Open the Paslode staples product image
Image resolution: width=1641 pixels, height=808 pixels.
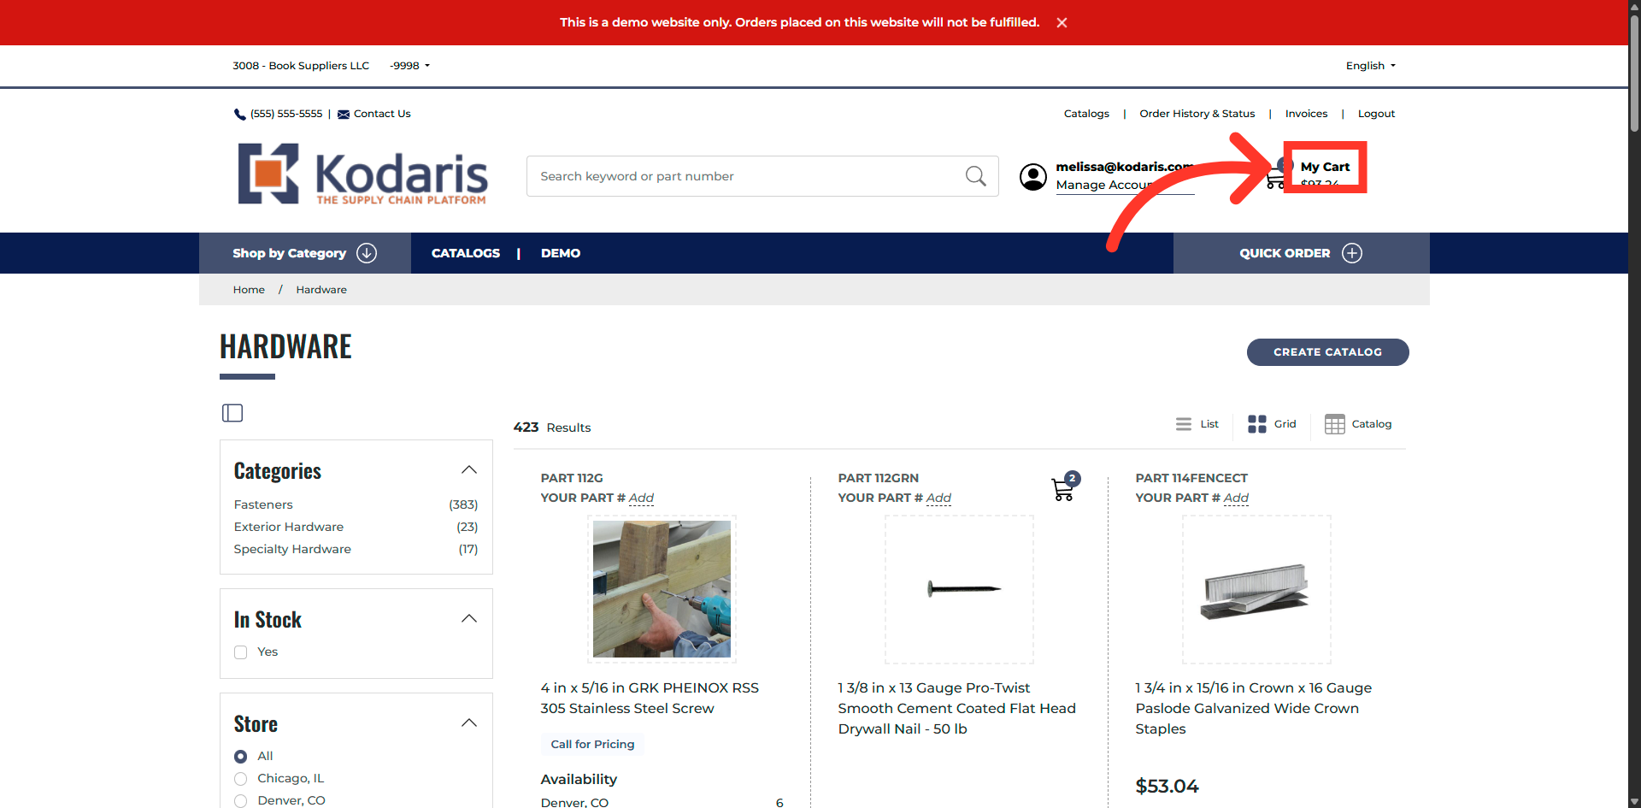pyautogui.click(x=1256, y=589)
